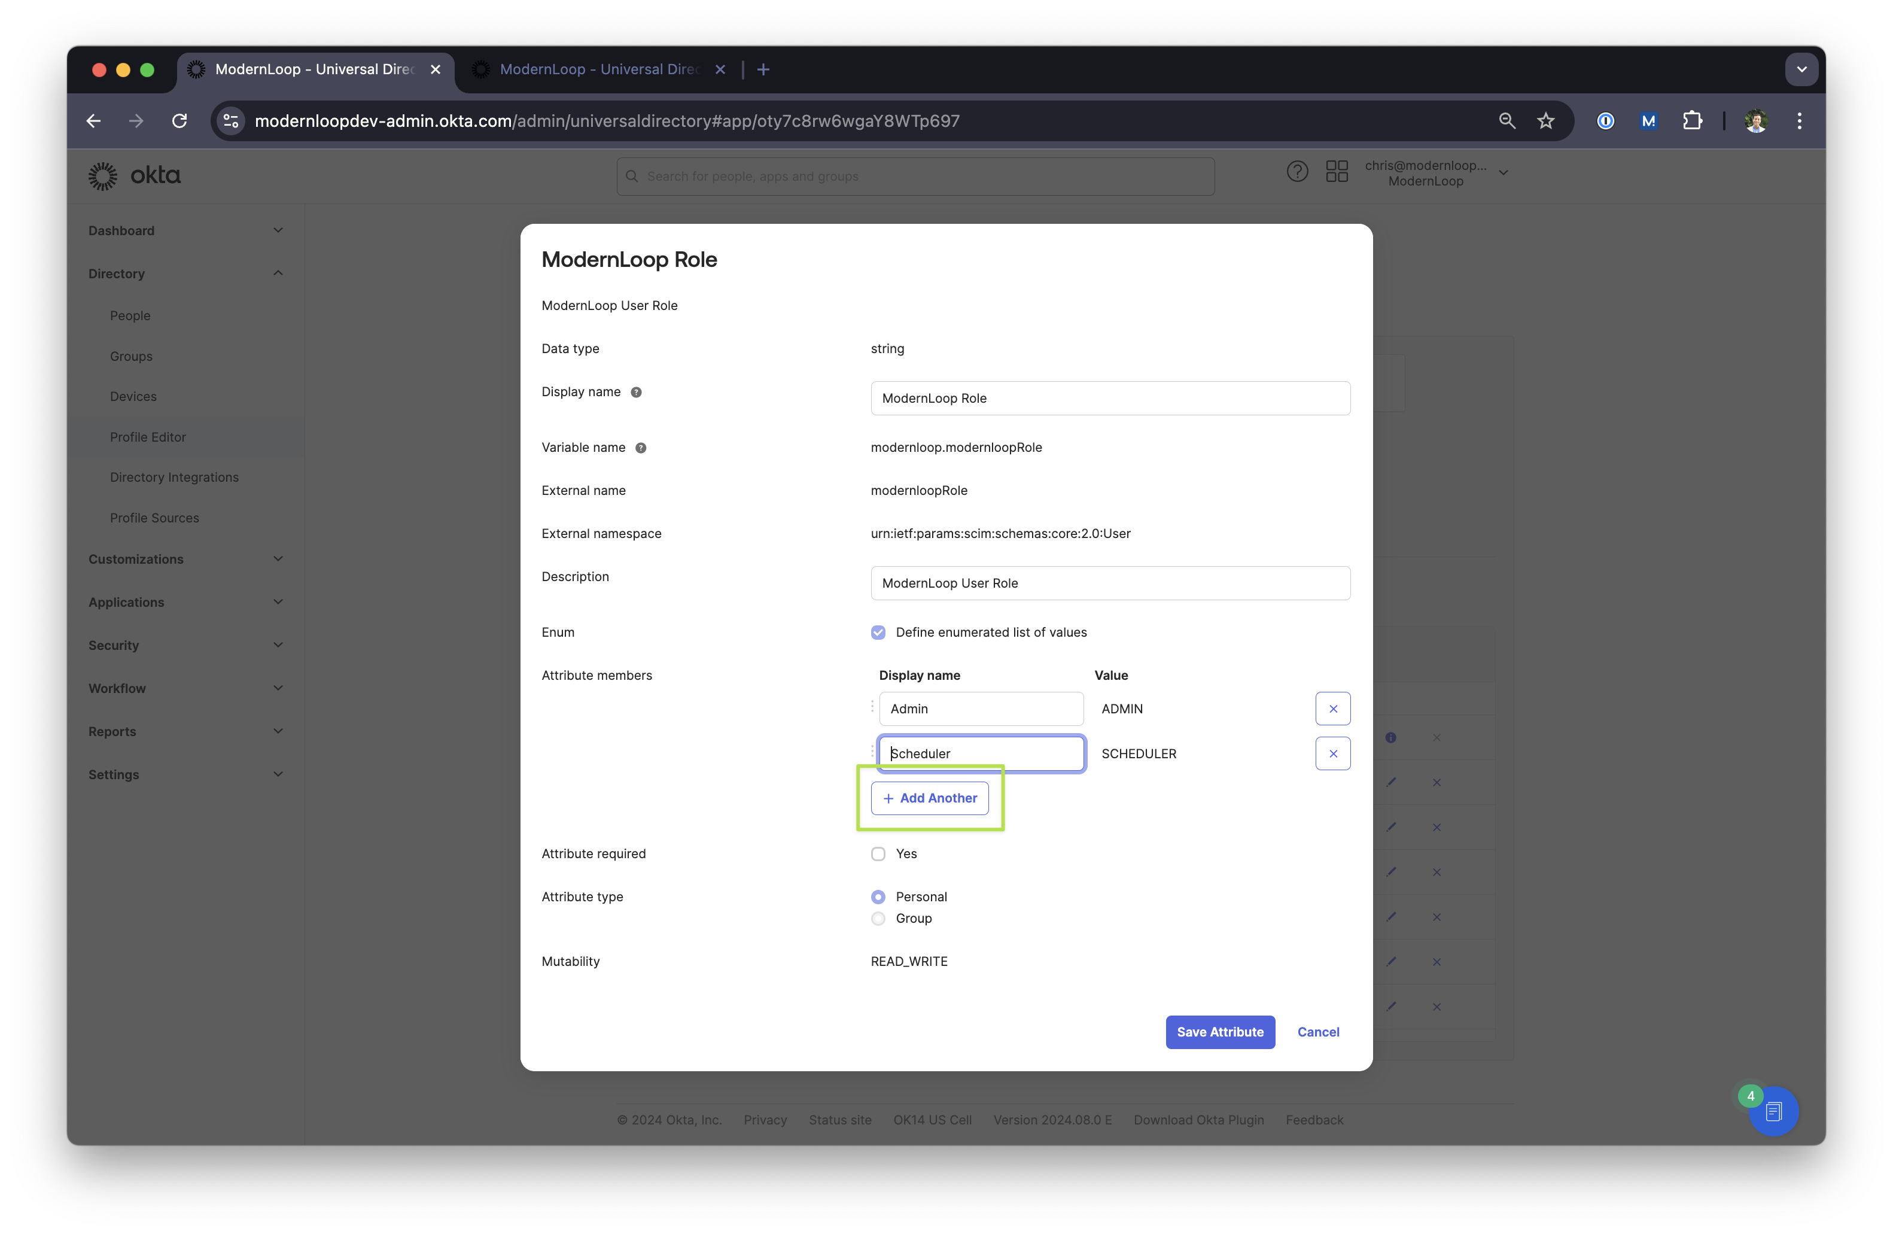Click the Variable name help icon
This screenshot has width=1893, height=1234.
pos(641,448)
